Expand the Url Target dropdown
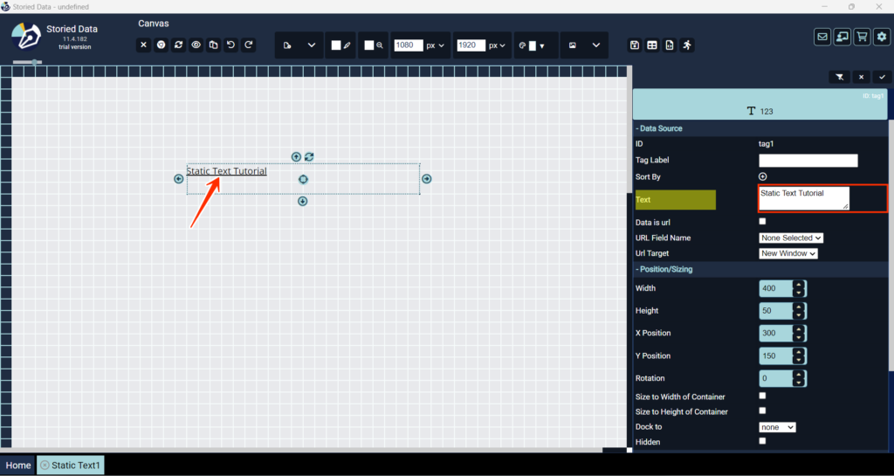894x476 pixels. click(788, 253)
